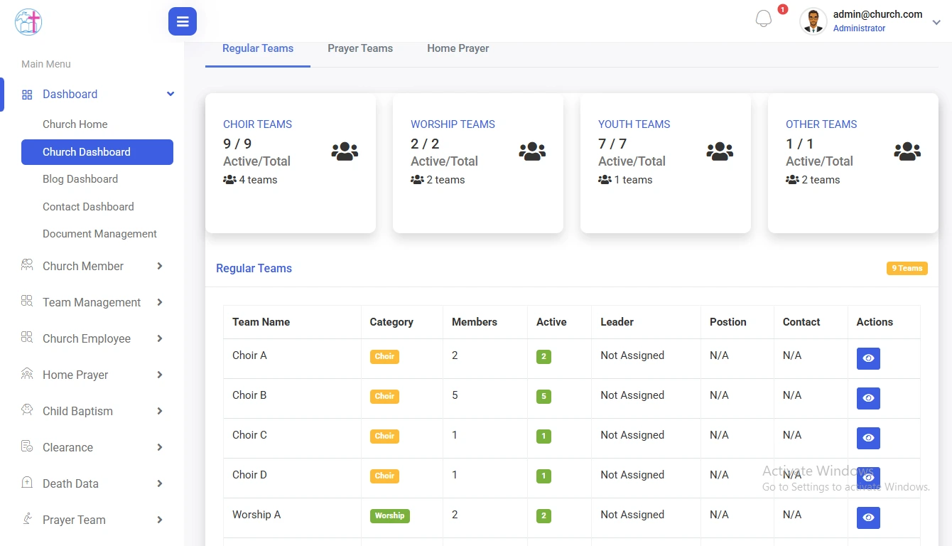
Task: Click the notification bell icon
Action: tap(764, 18)
